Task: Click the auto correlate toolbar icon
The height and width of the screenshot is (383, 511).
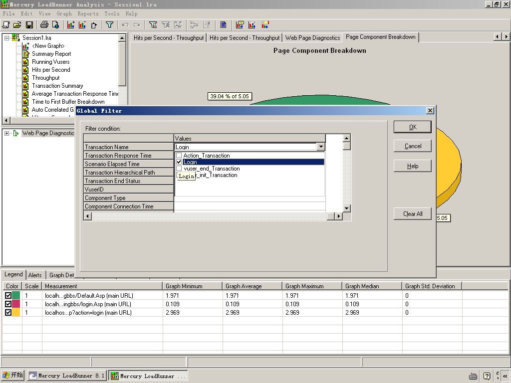Action: pyautogui.click(x=207, y=25)
